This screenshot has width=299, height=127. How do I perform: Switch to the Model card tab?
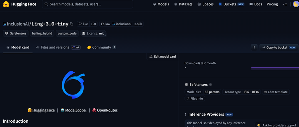[x=18, y=47]
